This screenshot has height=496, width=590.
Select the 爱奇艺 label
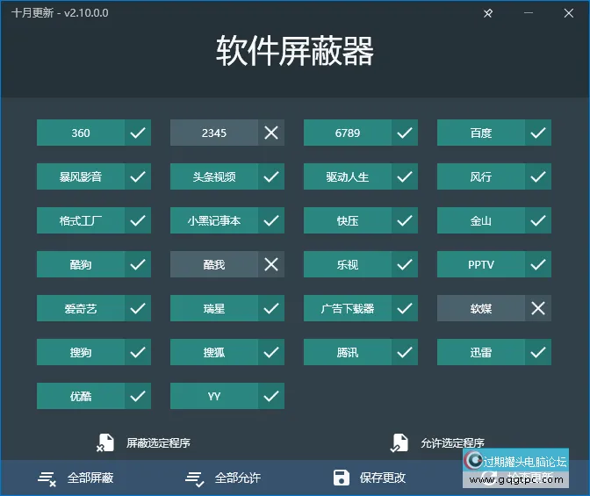(x=81, y=308)
